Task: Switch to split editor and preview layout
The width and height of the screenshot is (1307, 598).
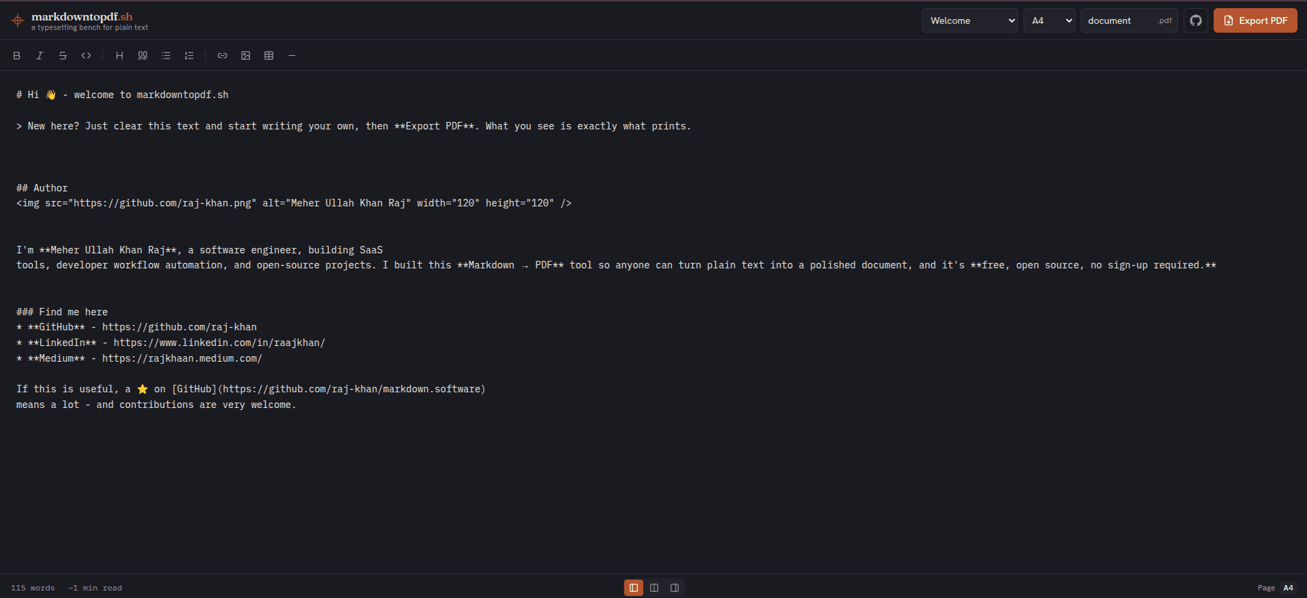Action: [x=654, y=588]
